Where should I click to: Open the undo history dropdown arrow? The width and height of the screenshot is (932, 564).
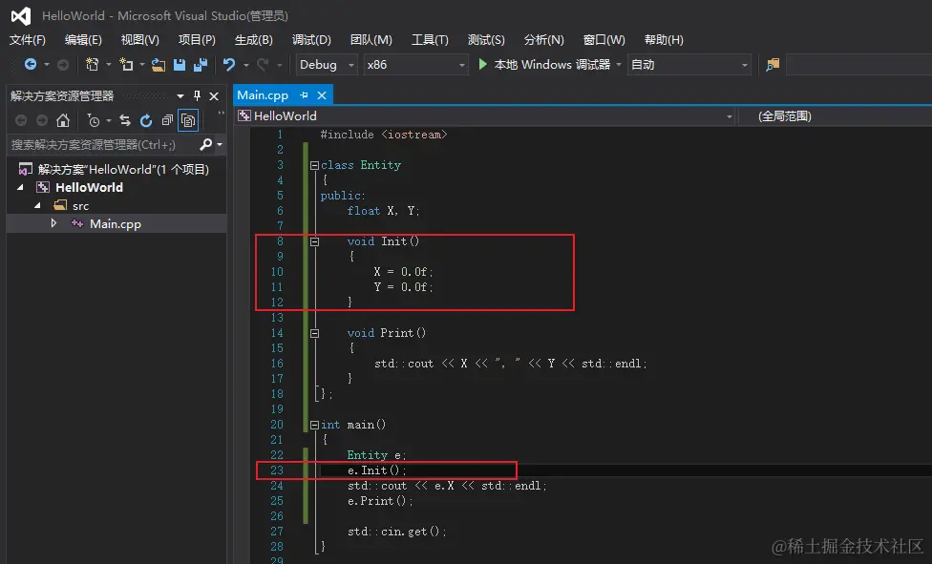click(245, 65)
